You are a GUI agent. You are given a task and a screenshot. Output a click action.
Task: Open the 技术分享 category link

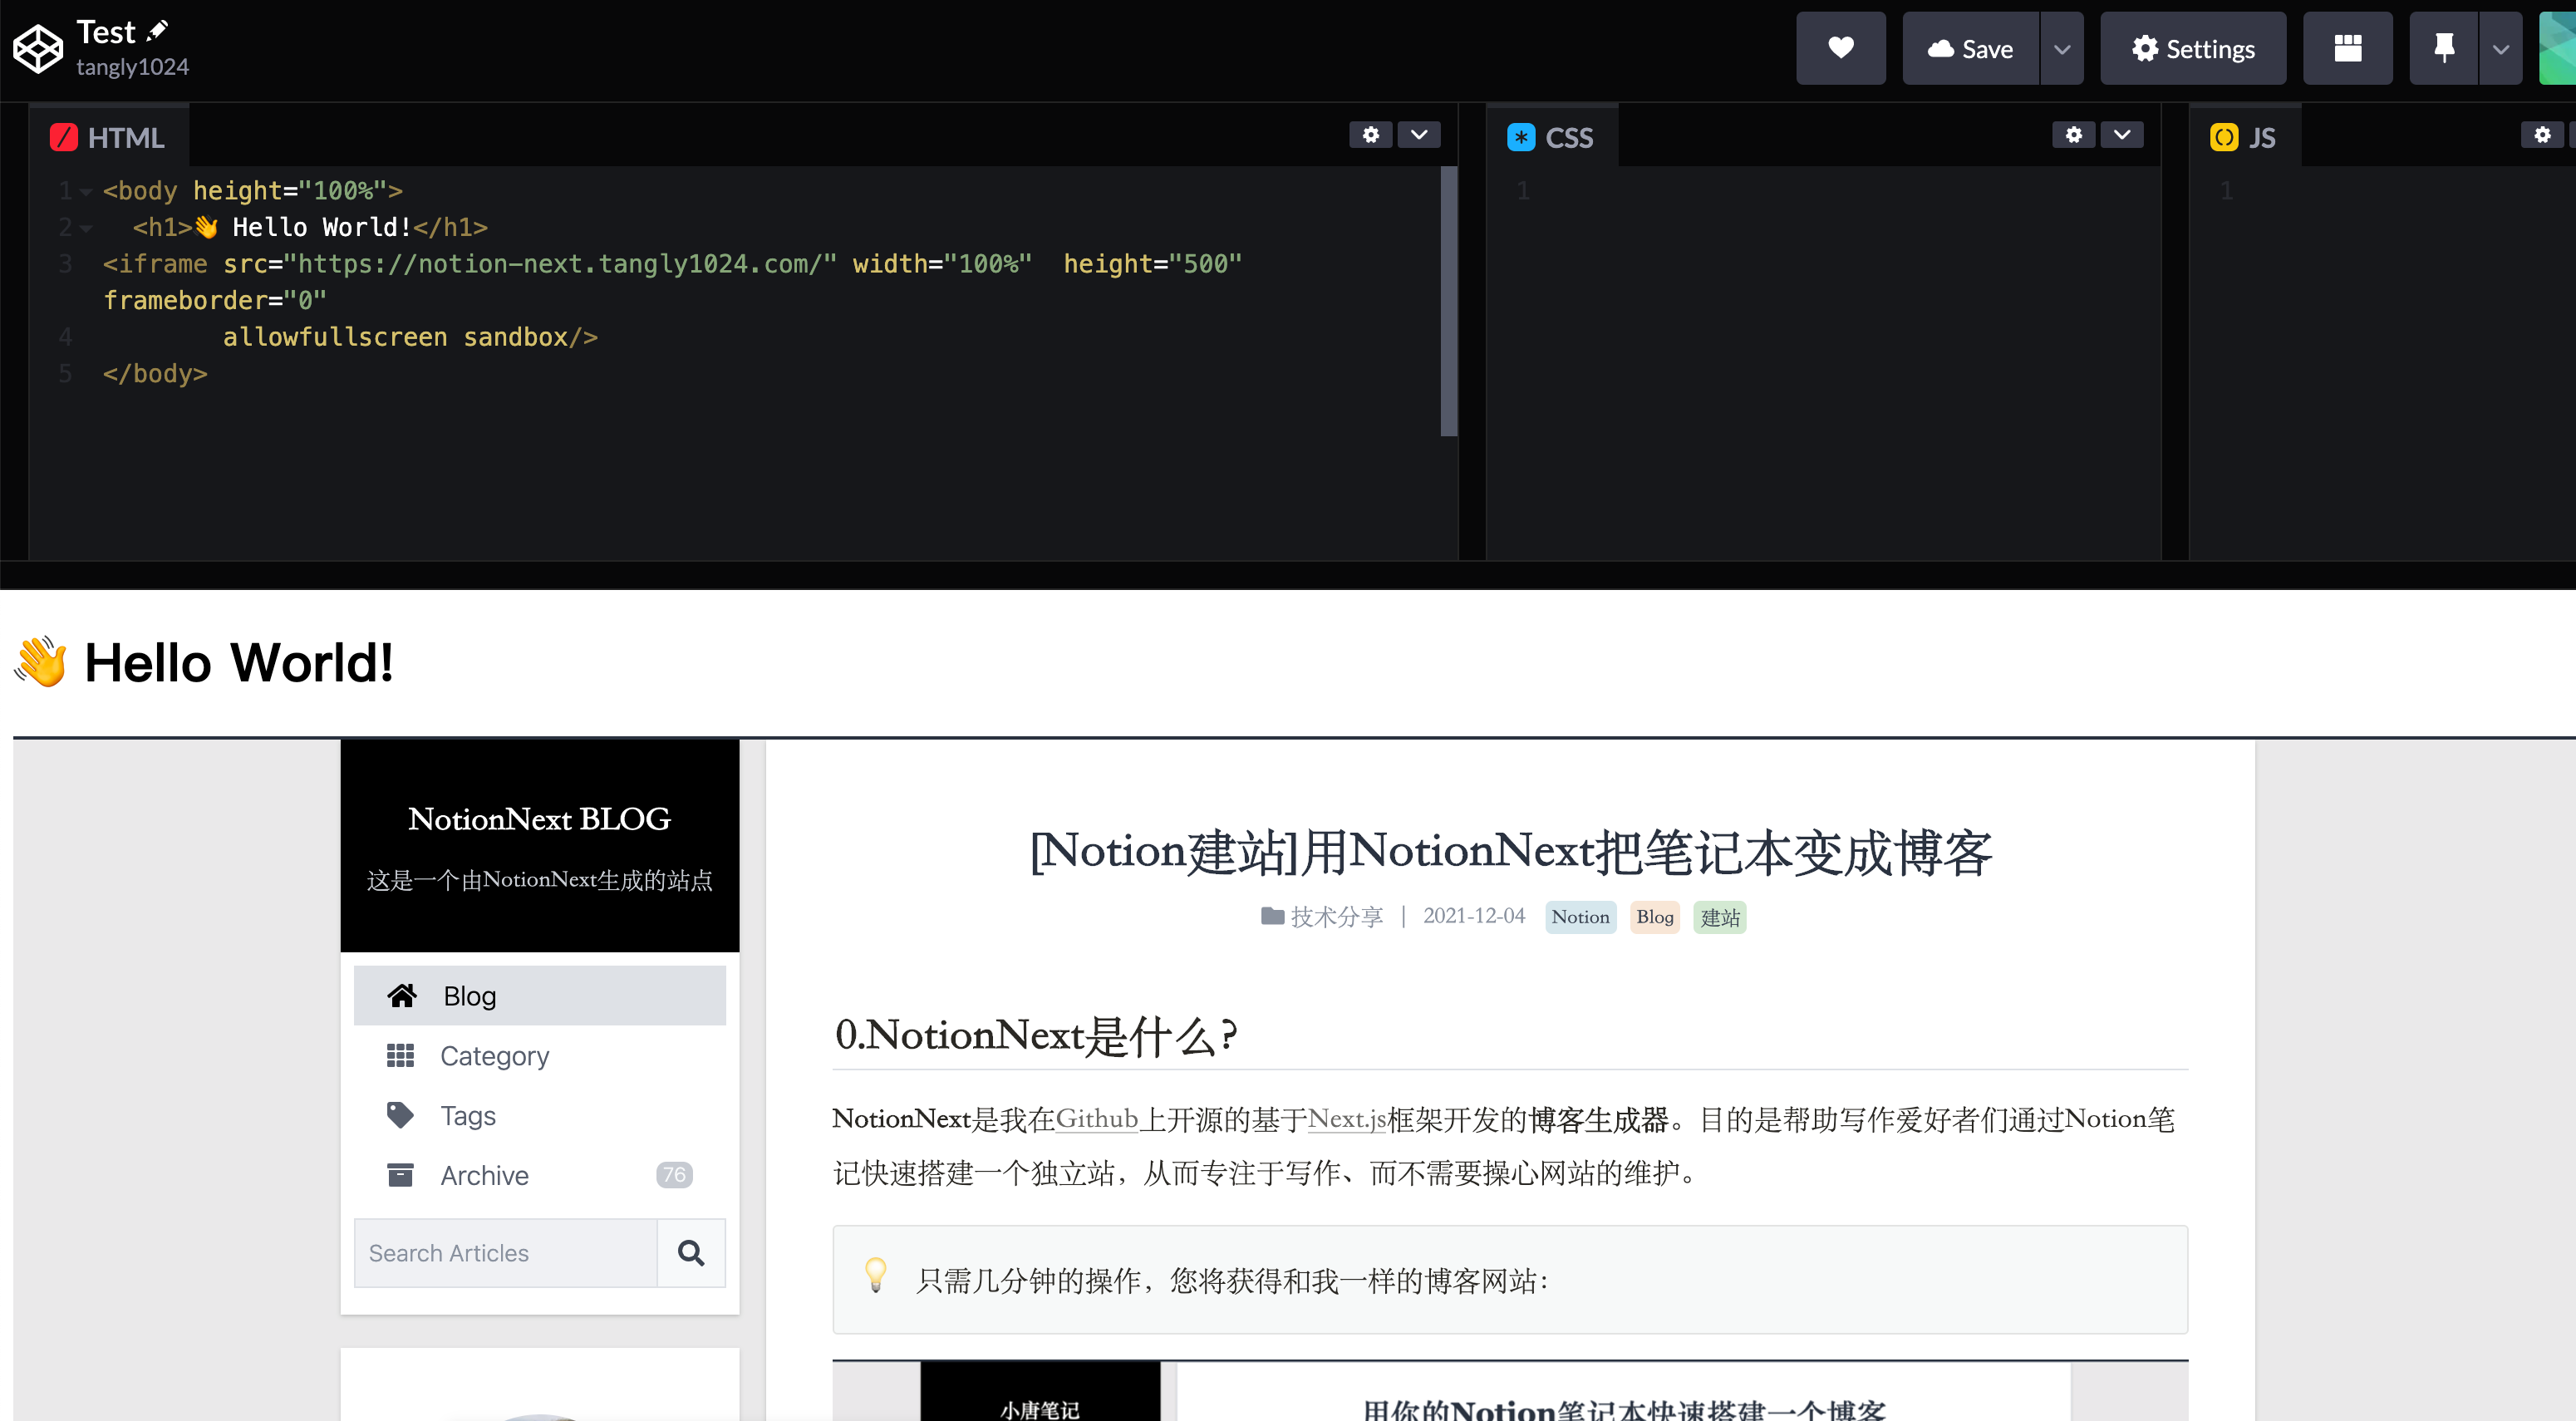[1322, 916]
